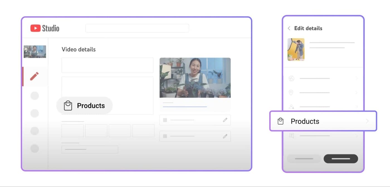Open the video preview of woman with plants
390x187 pixels.
point(195,78)
